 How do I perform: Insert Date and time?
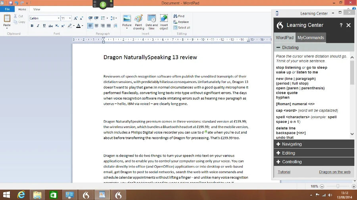[x=152, y=22]
